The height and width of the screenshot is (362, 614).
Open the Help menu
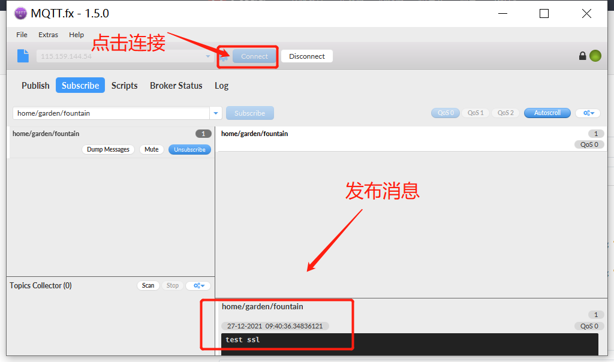click(76, 35)
